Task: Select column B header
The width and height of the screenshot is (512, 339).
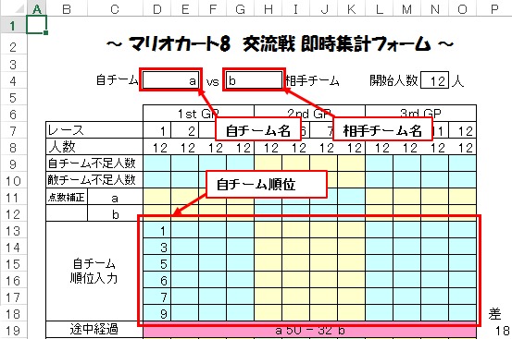Action: tap(67, 9)
